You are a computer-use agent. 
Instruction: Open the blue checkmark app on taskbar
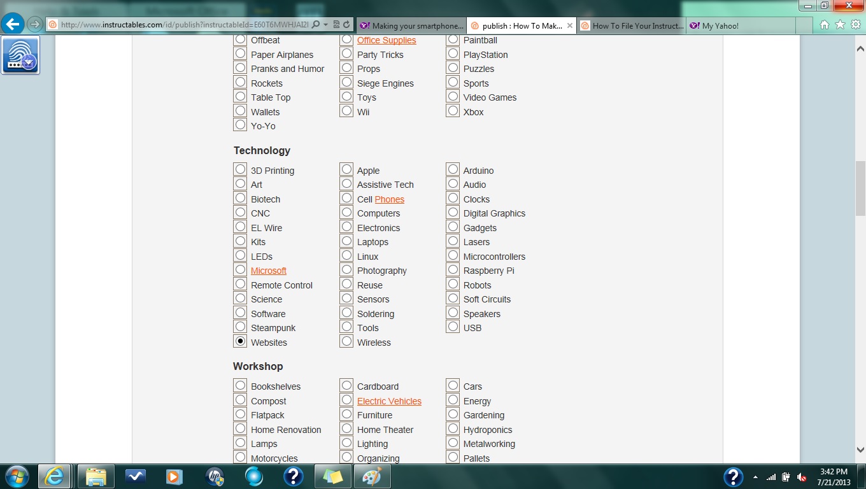(136, 476)
